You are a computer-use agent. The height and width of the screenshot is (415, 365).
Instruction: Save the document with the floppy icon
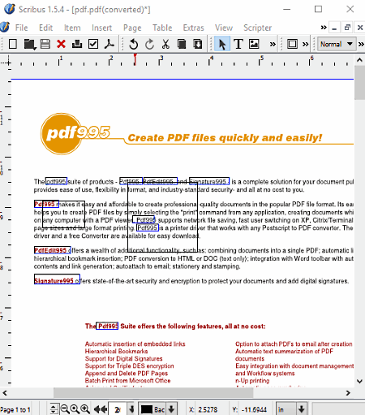(45, 44)
